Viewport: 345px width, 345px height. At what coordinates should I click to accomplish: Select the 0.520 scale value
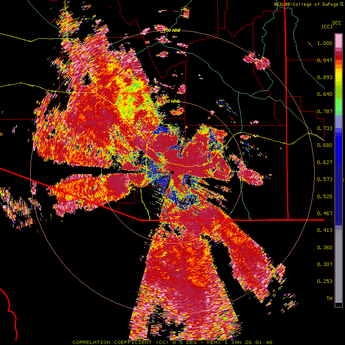(x=325, y=197)
